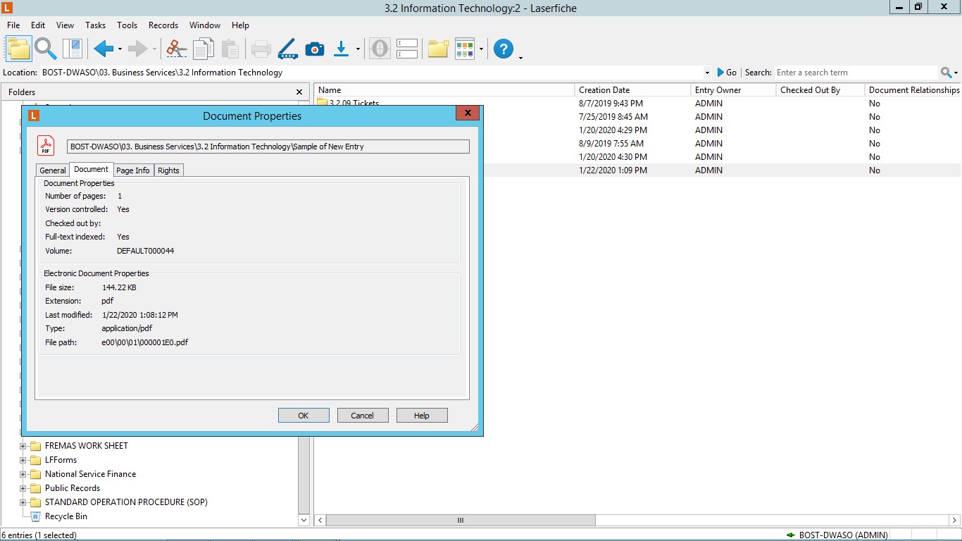Click the camera Snapshot icon

pyautogui.click(x=315, y=49)
